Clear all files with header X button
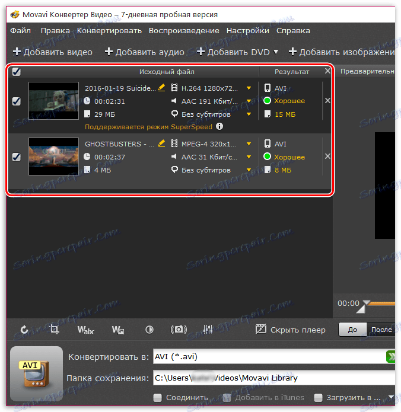 (x=327, y=71)
